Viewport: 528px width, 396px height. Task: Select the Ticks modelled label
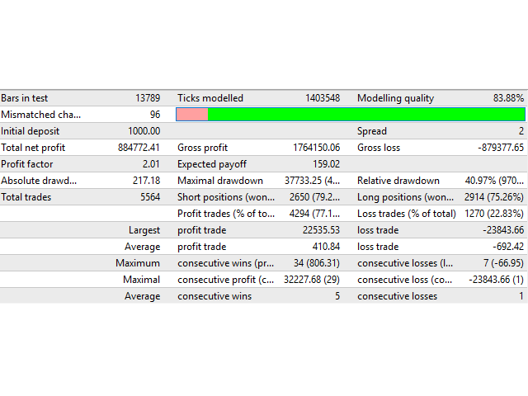click(x=210, y=98)
